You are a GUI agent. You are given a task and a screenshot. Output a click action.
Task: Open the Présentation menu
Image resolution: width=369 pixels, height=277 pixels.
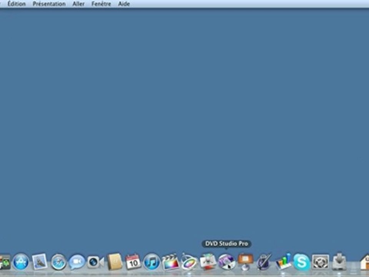pyautogui.click(x=49, y=4)
